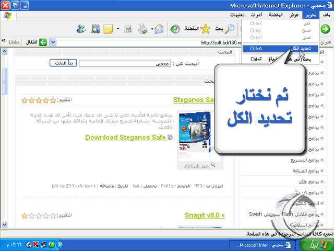Choose تحديد الكل Ctrl+A menu entry

(x=280, y=49)
